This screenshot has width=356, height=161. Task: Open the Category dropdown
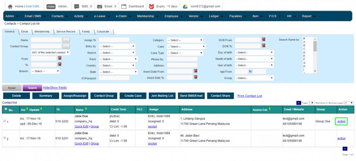click(185, 40)
